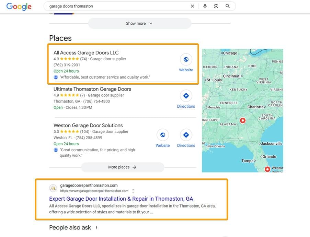The width and height of the screenshot is (310, 237).
Task: Open Weston Garage Door Solutions website globe icon
Action: coord(163,135)
